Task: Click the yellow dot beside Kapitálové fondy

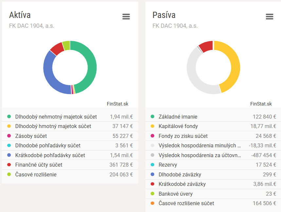Action: [153, 126]
